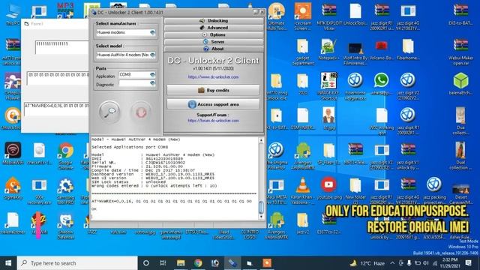480x270 pixels.
Task: Select the Samsung Tool PRO icon
Action: (65, 190)
